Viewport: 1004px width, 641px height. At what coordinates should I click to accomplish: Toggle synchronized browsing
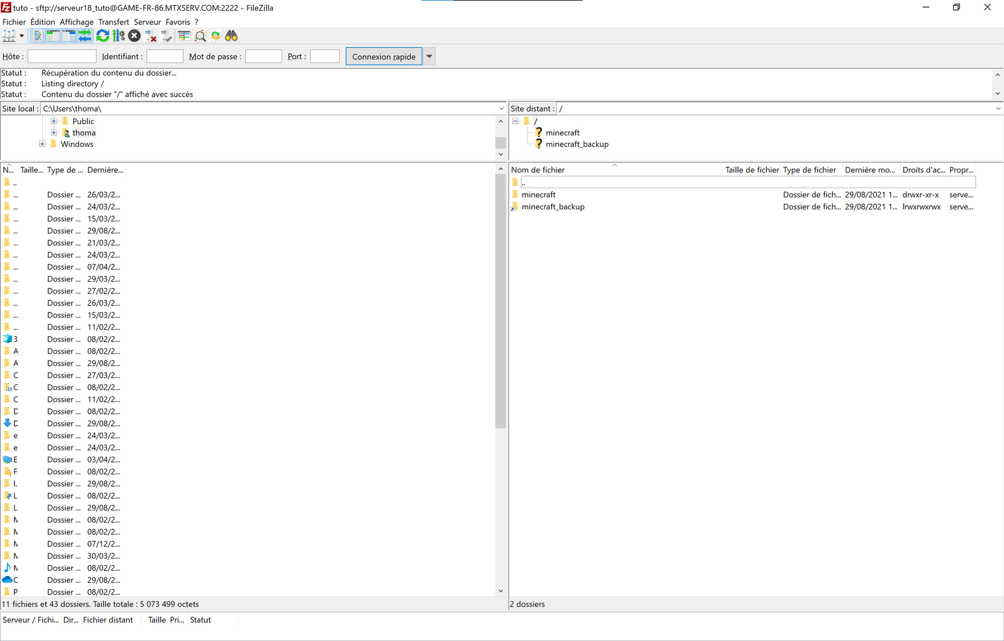tap(216, 36)
